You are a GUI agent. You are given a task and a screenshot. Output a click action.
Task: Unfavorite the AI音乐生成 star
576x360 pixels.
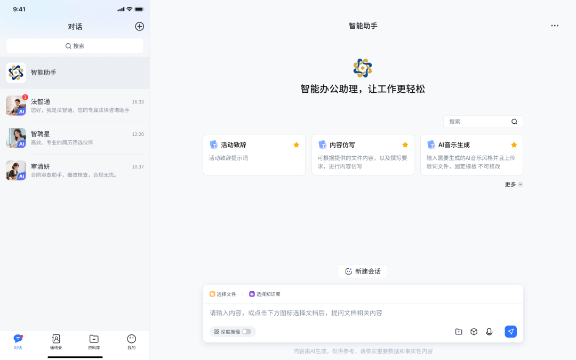(x=514, y=145)
